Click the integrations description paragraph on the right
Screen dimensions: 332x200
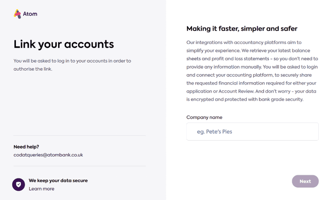(252, 71)
